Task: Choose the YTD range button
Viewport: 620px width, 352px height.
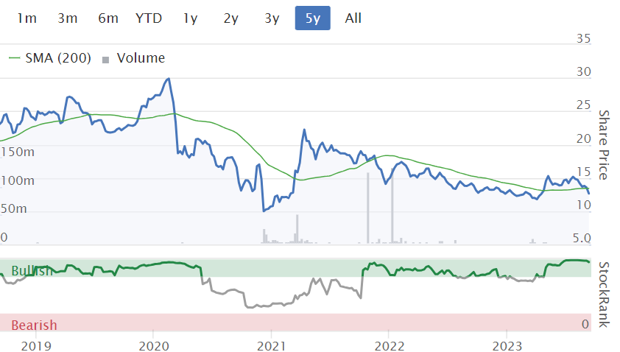Action: pos(149,18)
